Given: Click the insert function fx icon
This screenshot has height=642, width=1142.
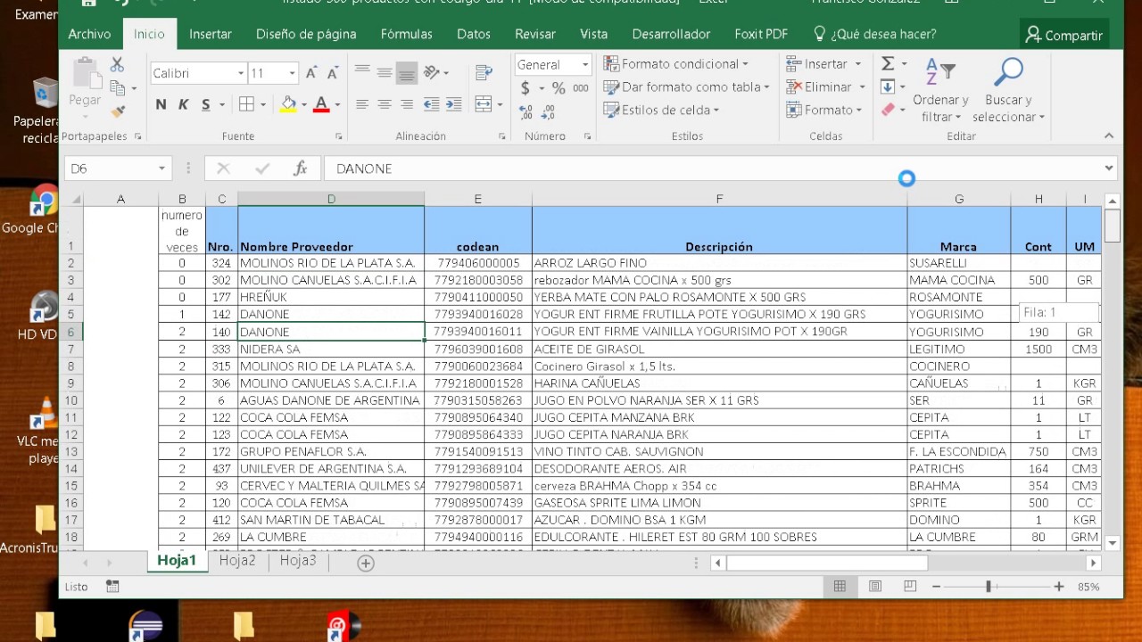Looking at the screenshot, I should coord(301,169).
